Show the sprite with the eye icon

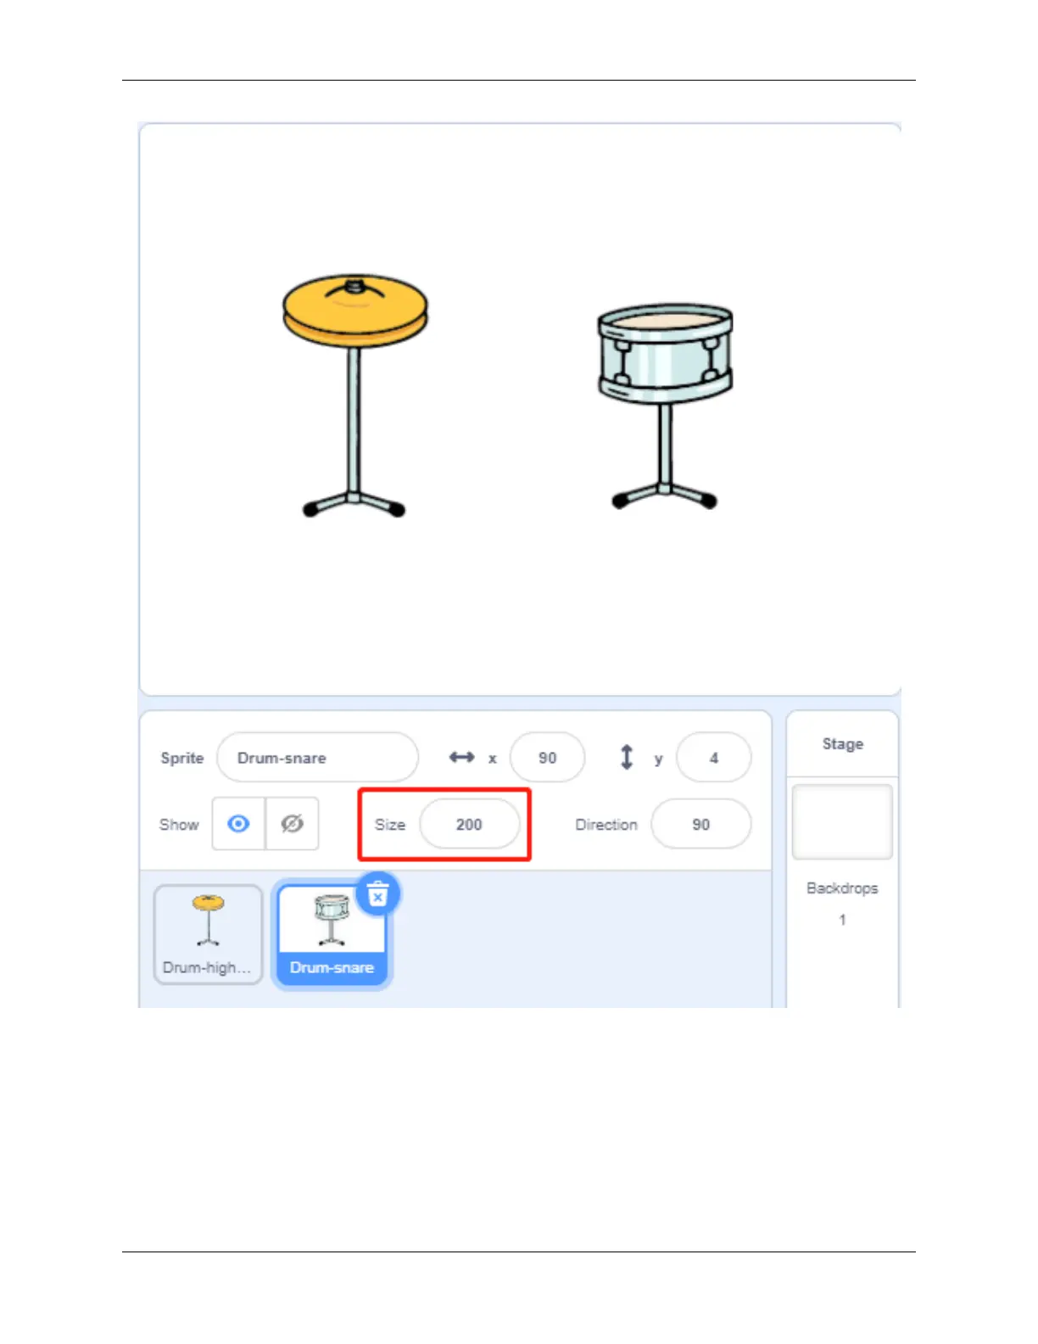(239, 824)
